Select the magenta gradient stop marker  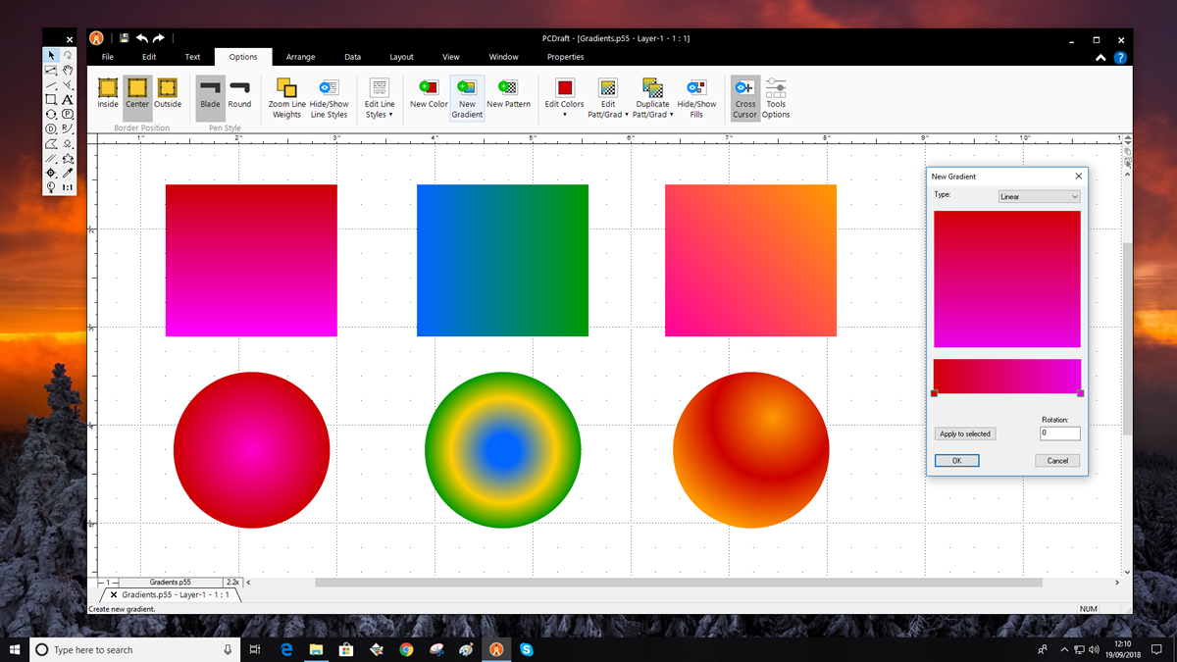pyautogui.click(x=1080, y=393)
